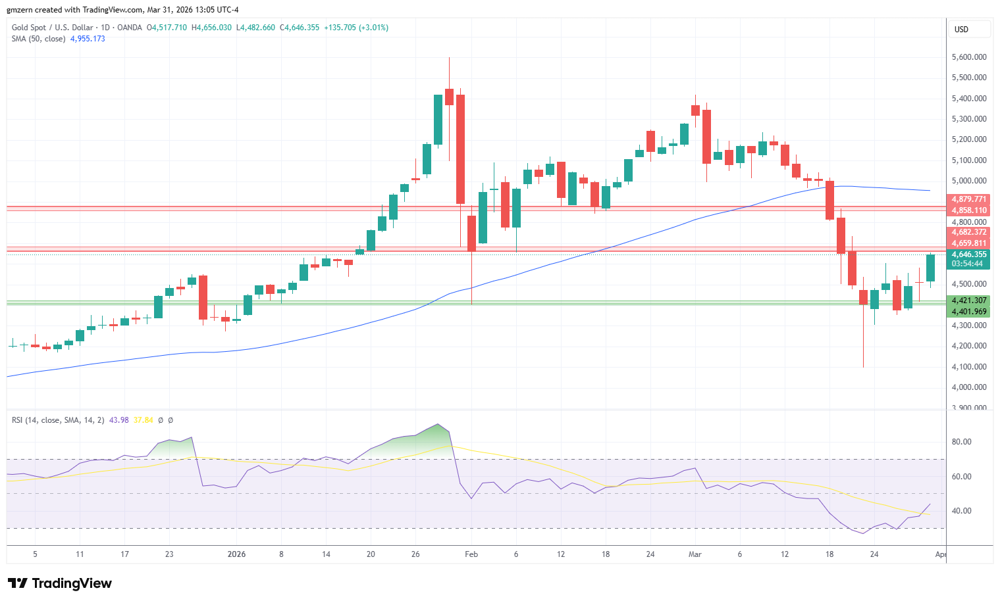The width and height of the screenshot is (1000, 603).
Task: Click the 5,000.000 price axis label
Action: tap(969, 181)
